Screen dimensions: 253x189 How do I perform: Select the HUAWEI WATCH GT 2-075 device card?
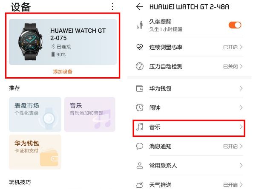(63, 42)
